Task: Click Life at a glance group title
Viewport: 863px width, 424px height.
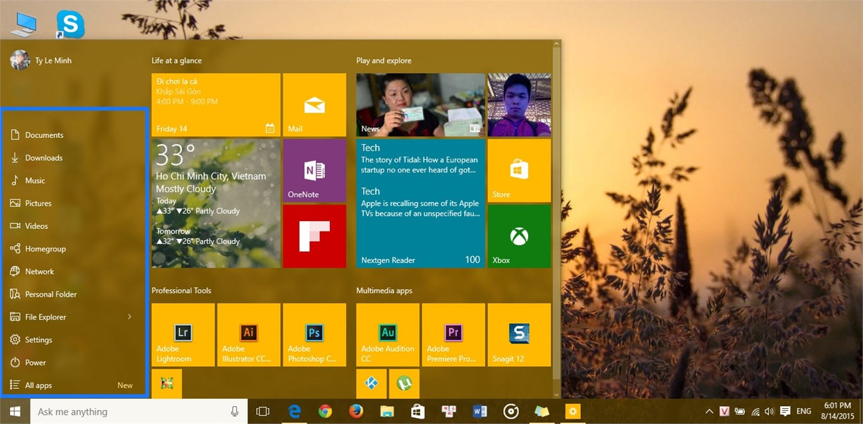Action: tap(177, 60)
